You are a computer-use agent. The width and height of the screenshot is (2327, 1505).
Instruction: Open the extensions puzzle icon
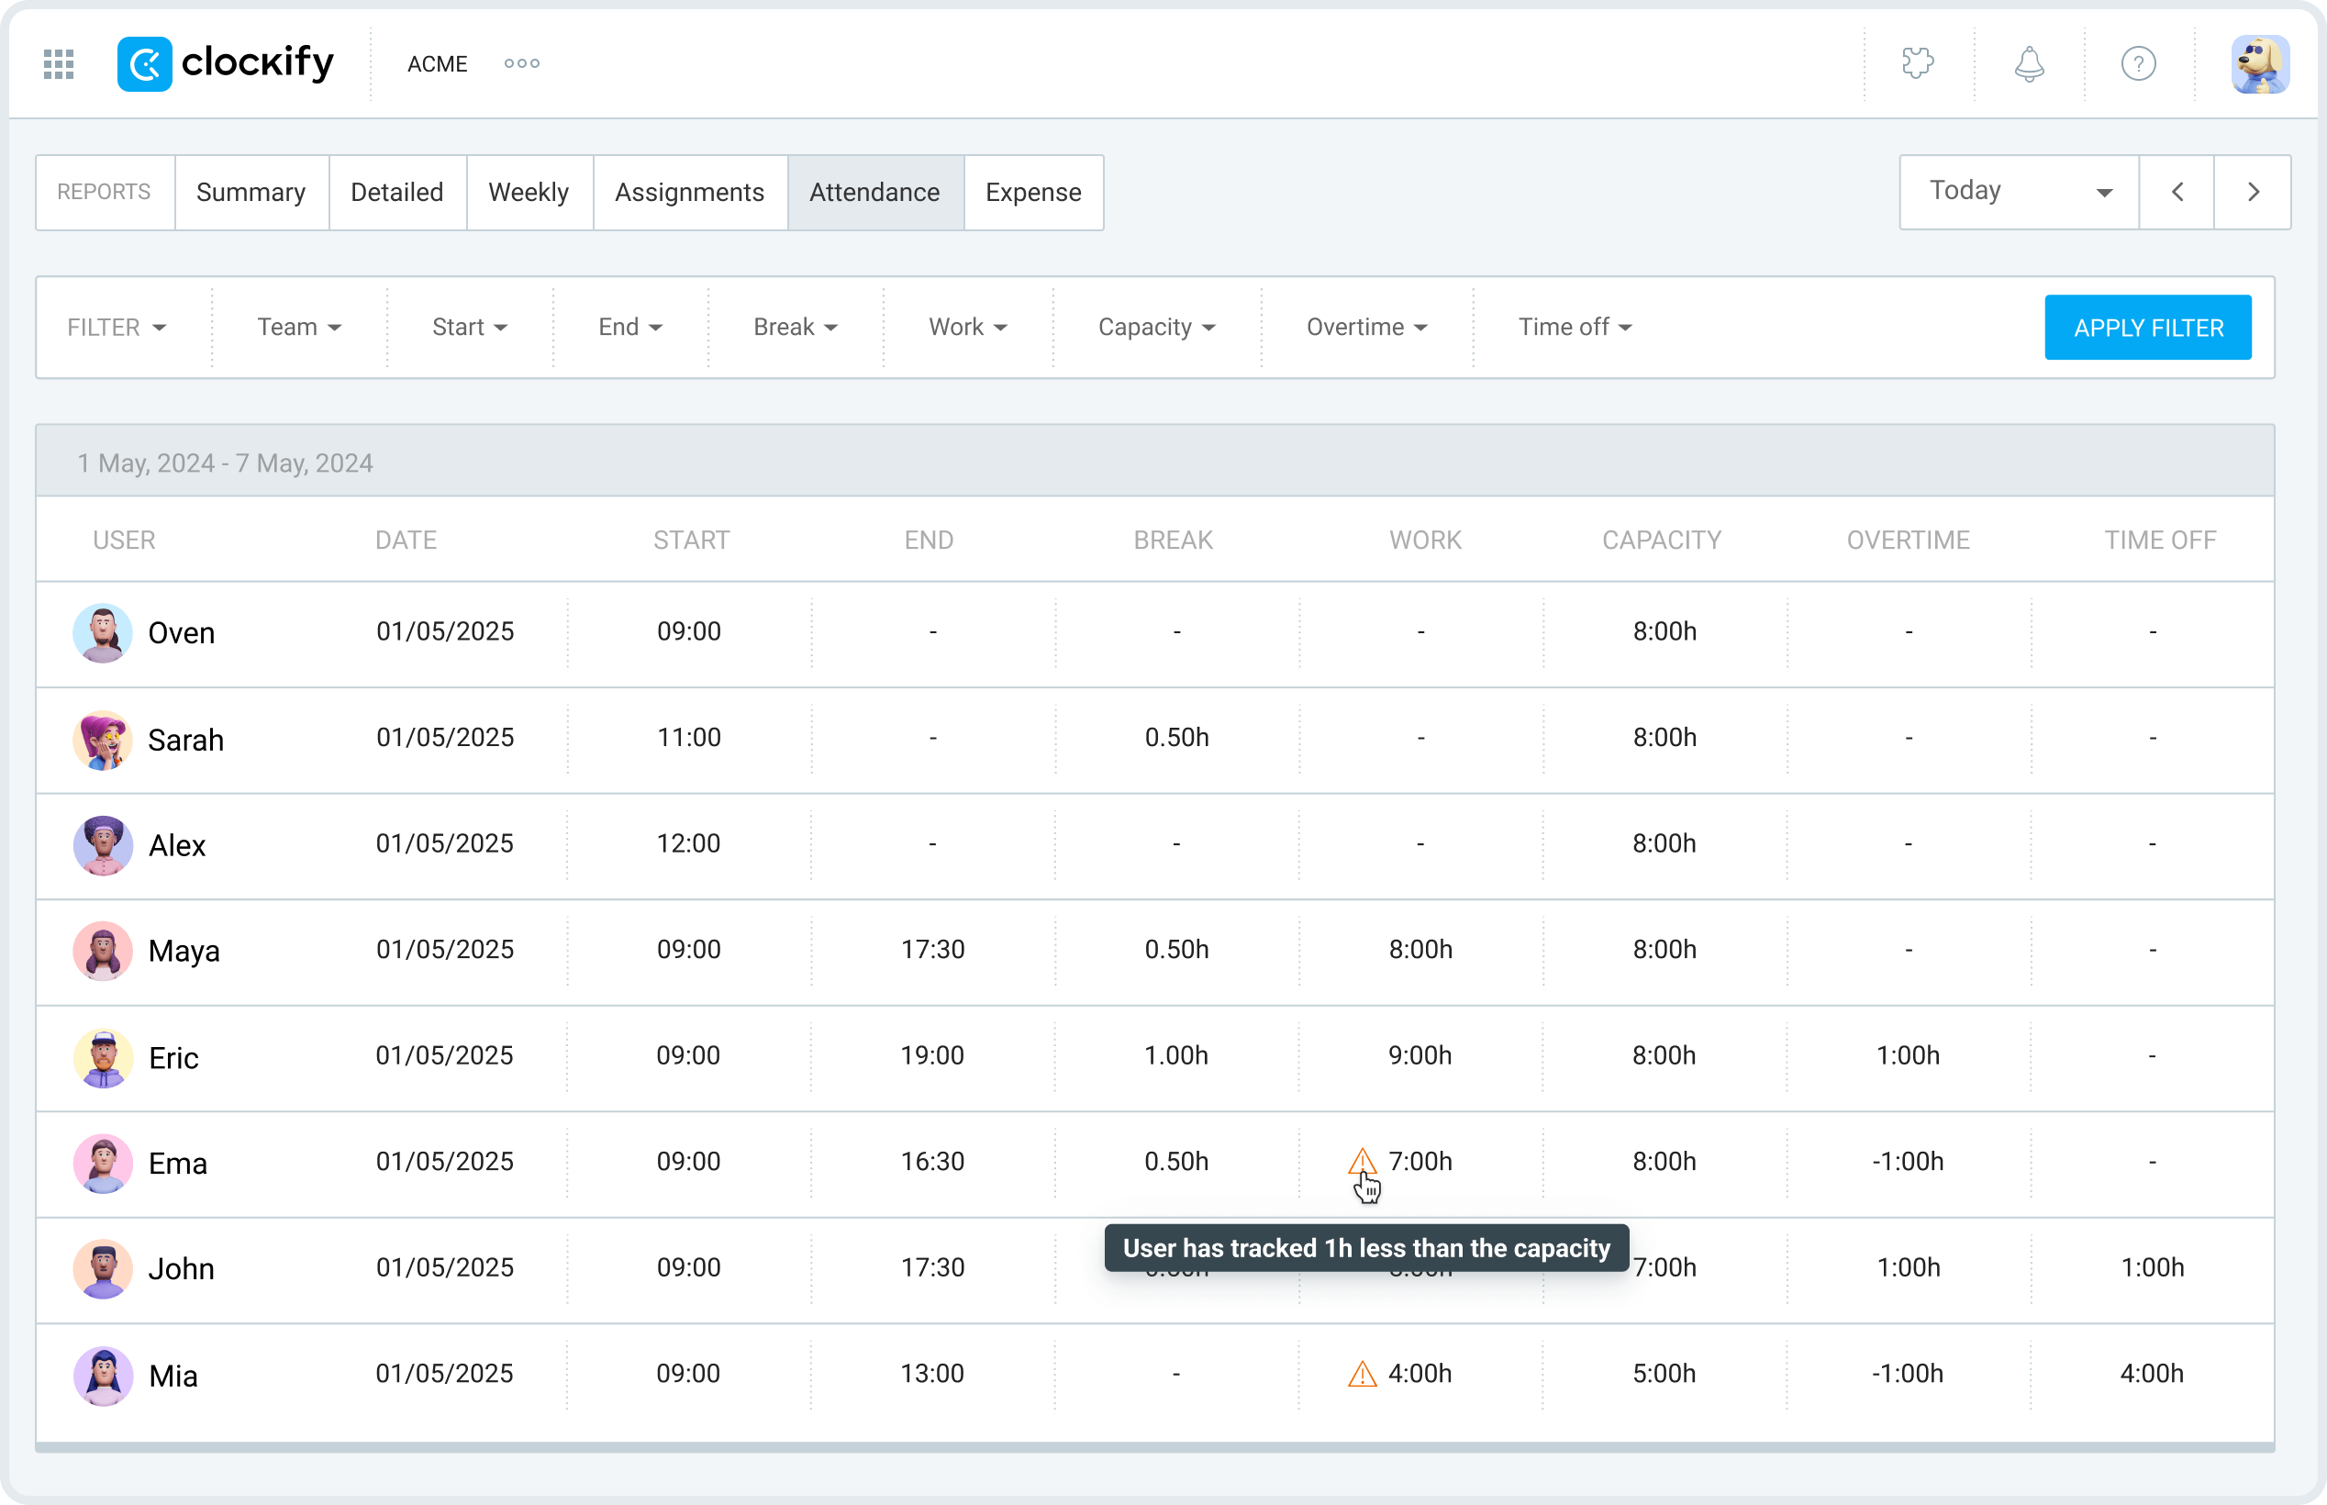coord(1919,63)
